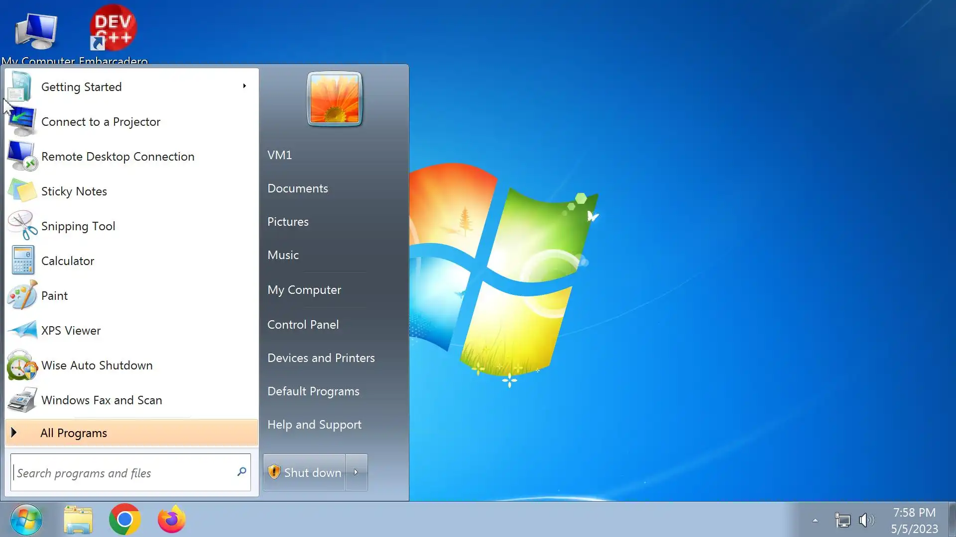956x537 pixels.
Task: Show hidden system tray icons
Action: (x=815, y=521)
